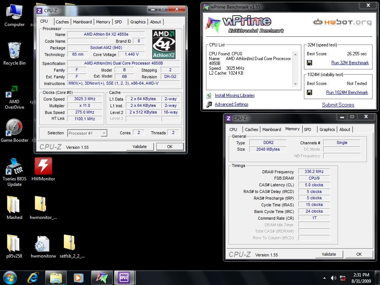Open Windows Explorer from taskbar

pos(56,278)
